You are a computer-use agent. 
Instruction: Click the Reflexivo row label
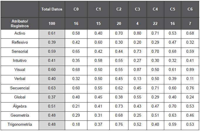point(20,42)
